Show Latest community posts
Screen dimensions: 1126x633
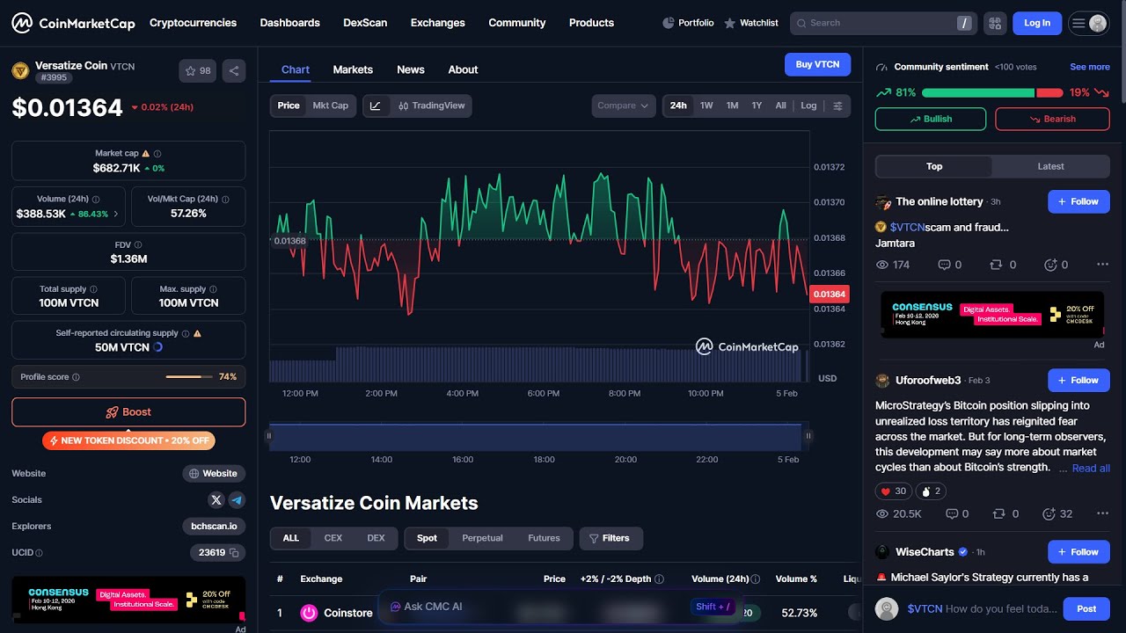(1050, 166)
